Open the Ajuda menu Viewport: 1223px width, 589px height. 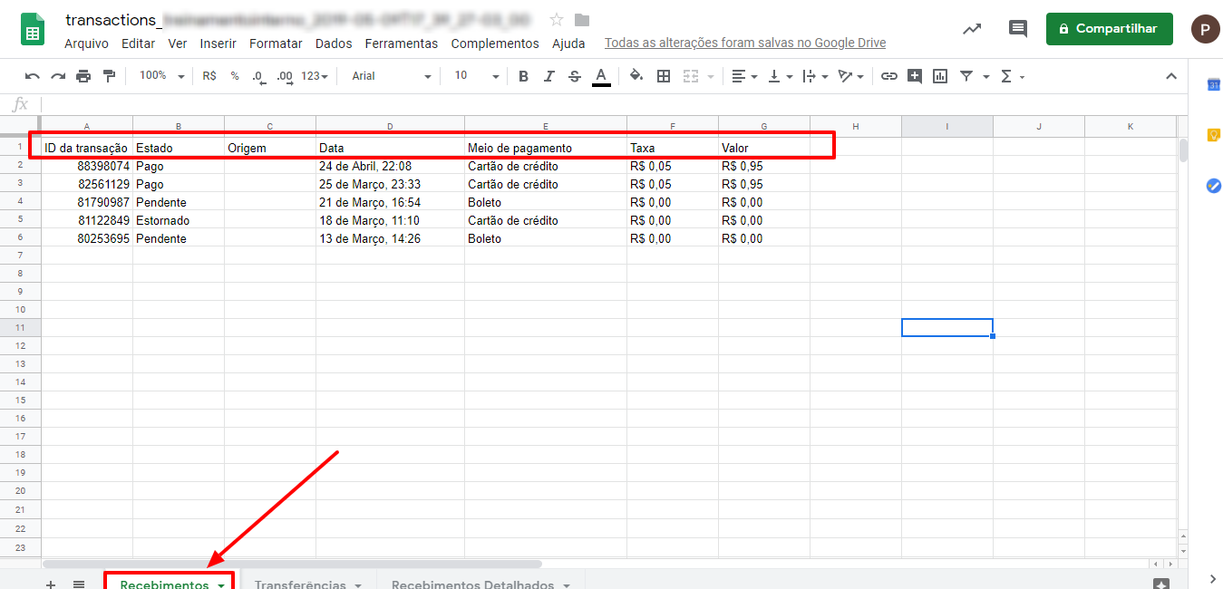pos(568,43)
